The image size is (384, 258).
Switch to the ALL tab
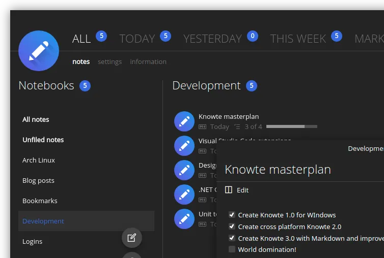[81, 39]
